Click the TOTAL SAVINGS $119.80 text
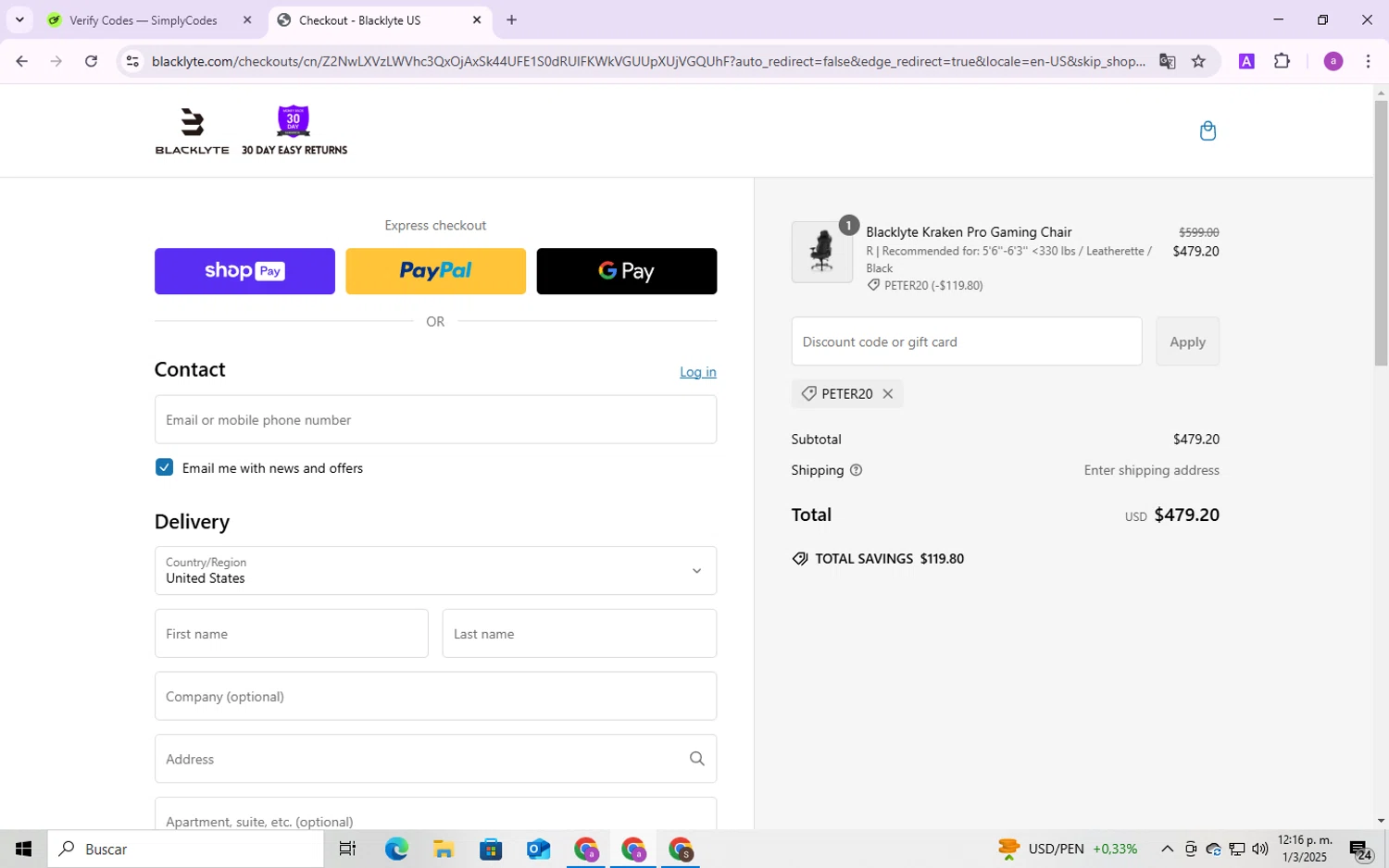The width and height of the screenshot is (1389, 868). [889, 559]
